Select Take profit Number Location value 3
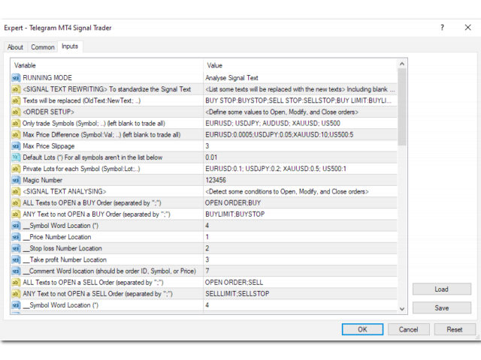 coord(207,259)
